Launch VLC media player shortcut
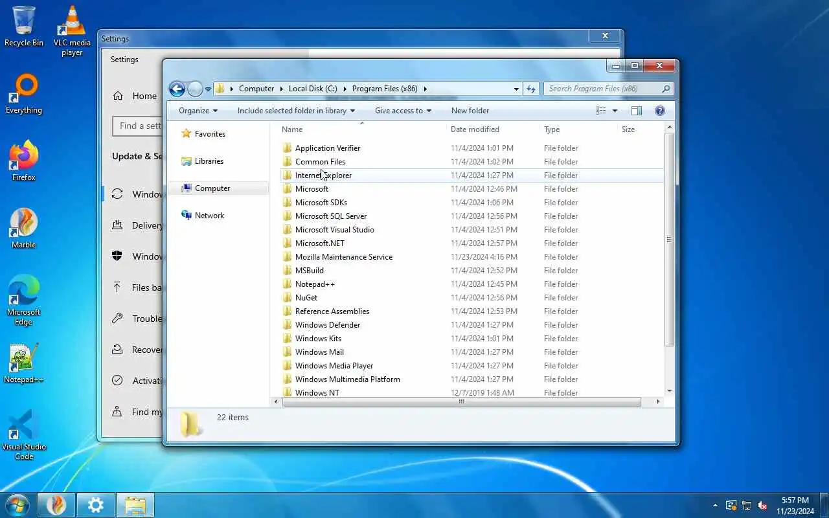 tap(72, 30)
